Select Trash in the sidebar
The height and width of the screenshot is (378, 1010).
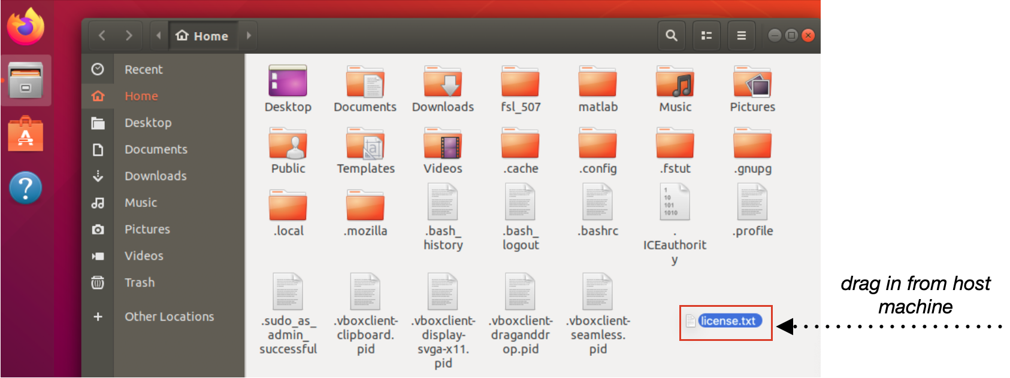[x=139, y=282]
